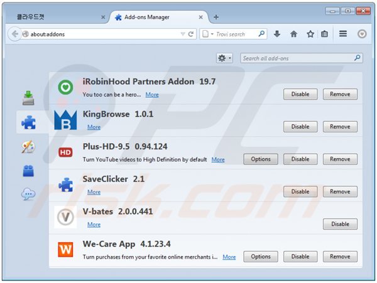Select the 'We-Care App 4.1.23.4' title
377x283 pixels.
pyautogui.click(x=126, y=244)
